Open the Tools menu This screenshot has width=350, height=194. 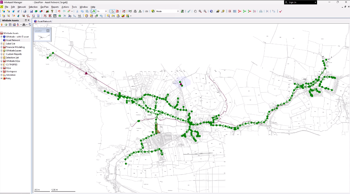74,7
